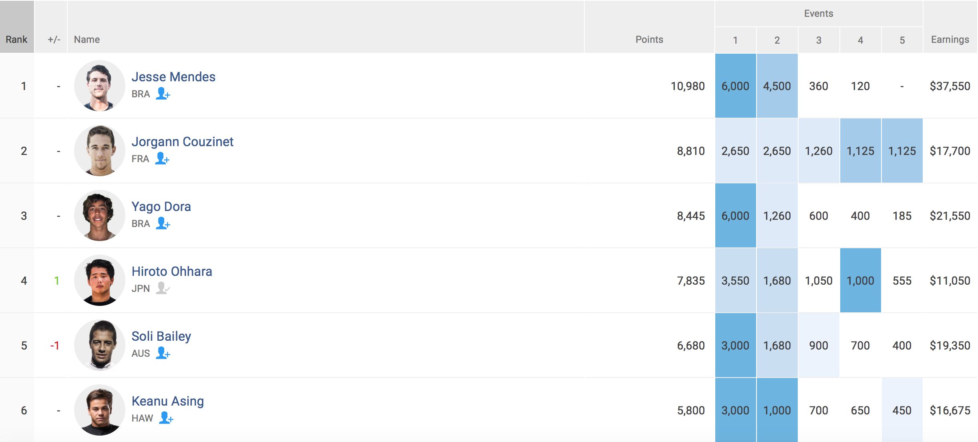Open Jesse Mendes profile link
The height and width of the screenshot is (442, 978).
pos(173,77)
